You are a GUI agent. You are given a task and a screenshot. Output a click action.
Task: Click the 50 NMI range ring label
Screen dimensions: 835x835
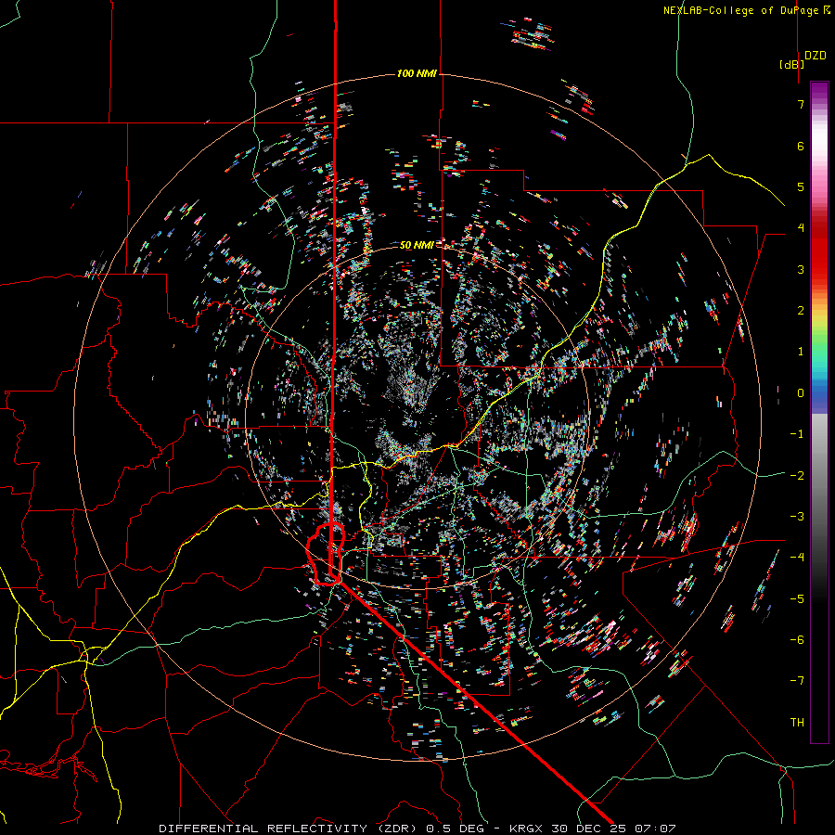point(417,245)
